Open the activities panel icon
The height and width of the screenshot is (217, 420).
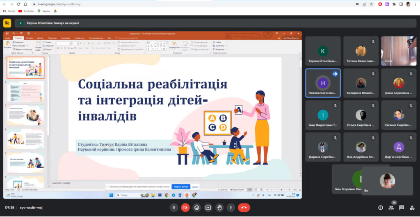click(412, 208)
